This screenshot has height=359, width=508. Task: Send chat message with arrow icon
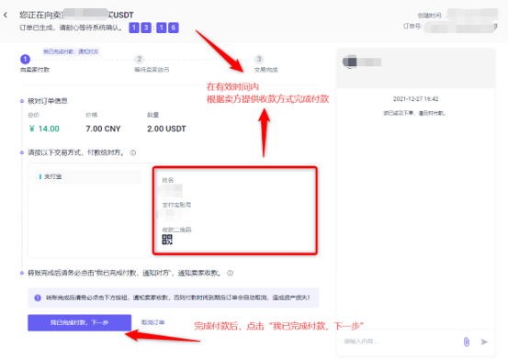[485, 342]
